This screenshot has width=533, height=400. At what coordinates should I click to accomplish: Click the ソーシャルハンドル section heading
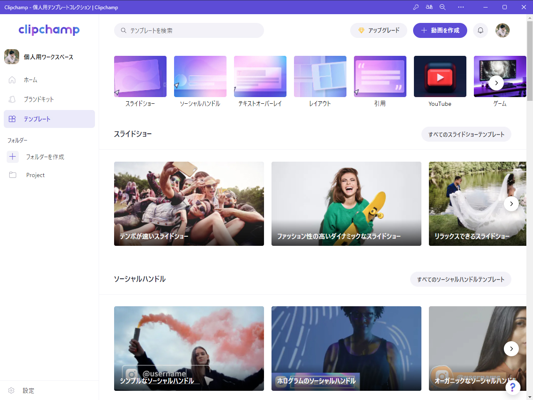(140, 279)
